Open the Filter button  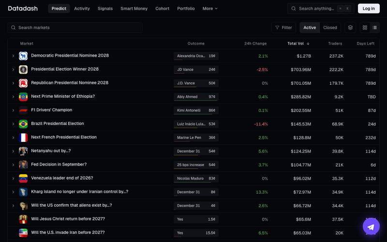coord(283,28)
